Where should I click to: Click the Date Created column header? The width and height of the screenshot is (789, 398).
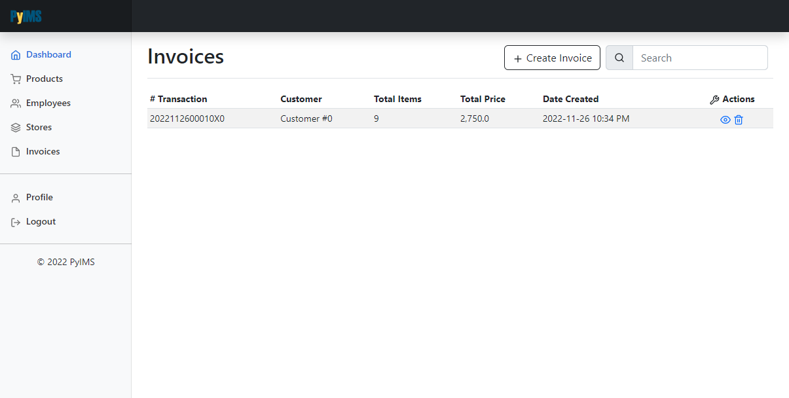[x=570, y=99]
